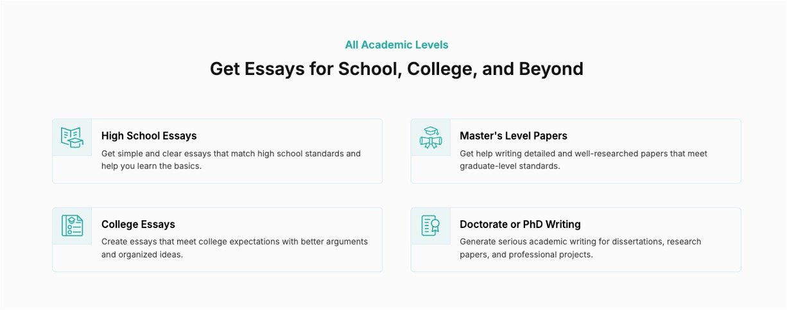Click the College Essays checklist icon

[72, 225]
